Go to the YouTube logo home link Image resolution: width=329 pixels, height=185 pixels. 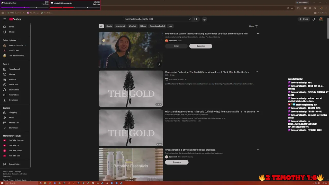(15, 19)
